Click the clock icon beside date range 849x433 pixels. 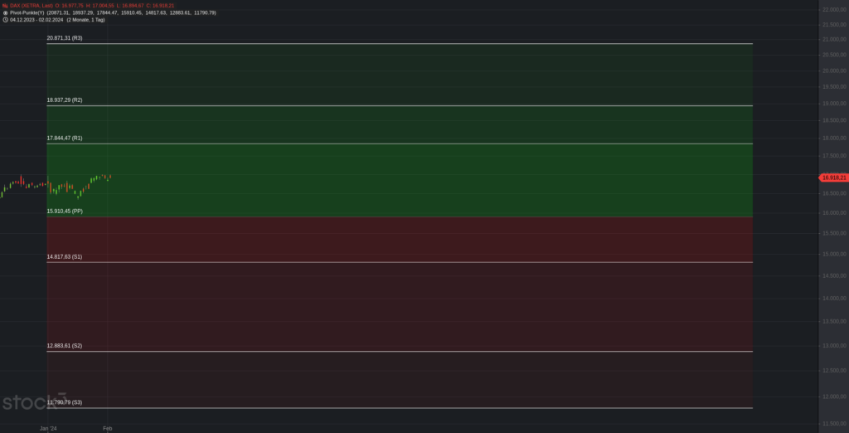click(x=5, y=19)
